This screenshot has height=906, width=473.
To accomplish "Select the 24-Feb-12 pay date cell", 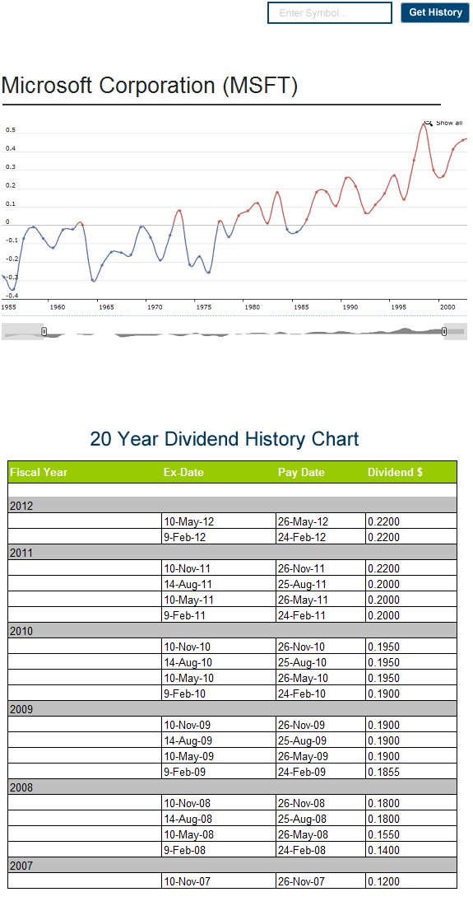I will click(321, 537).
